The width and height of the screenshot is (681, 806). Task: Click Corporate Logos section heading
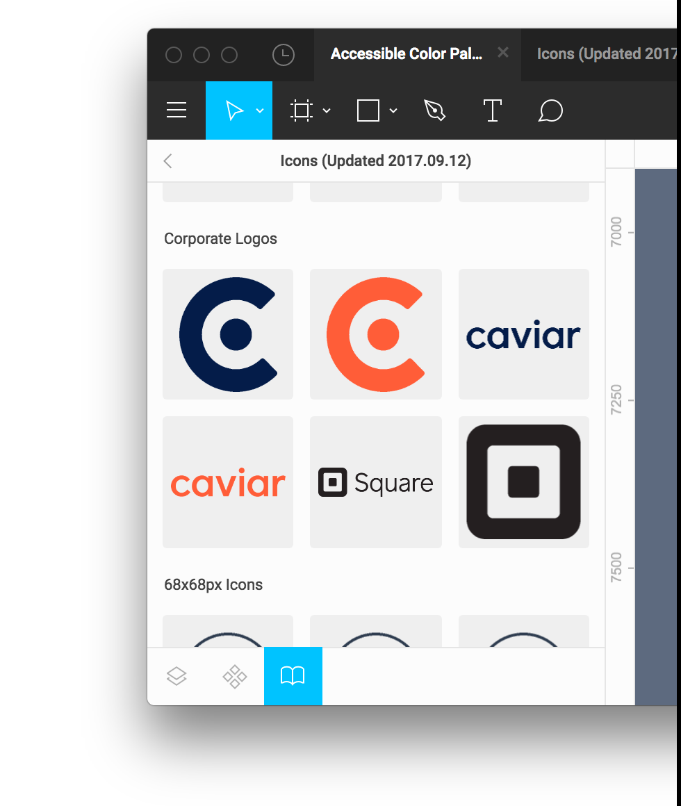220,238
